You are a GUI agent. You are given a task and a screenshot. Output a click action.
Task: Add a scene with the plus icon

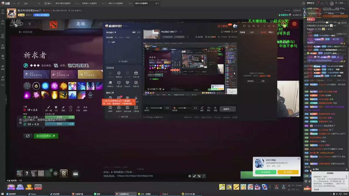139,37
